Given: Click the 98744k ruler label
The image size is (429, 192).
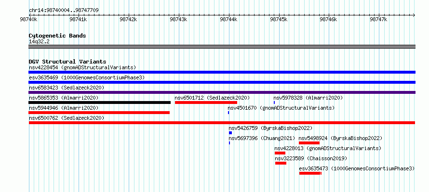Looking at the screenshot, I should click(229, 19).
